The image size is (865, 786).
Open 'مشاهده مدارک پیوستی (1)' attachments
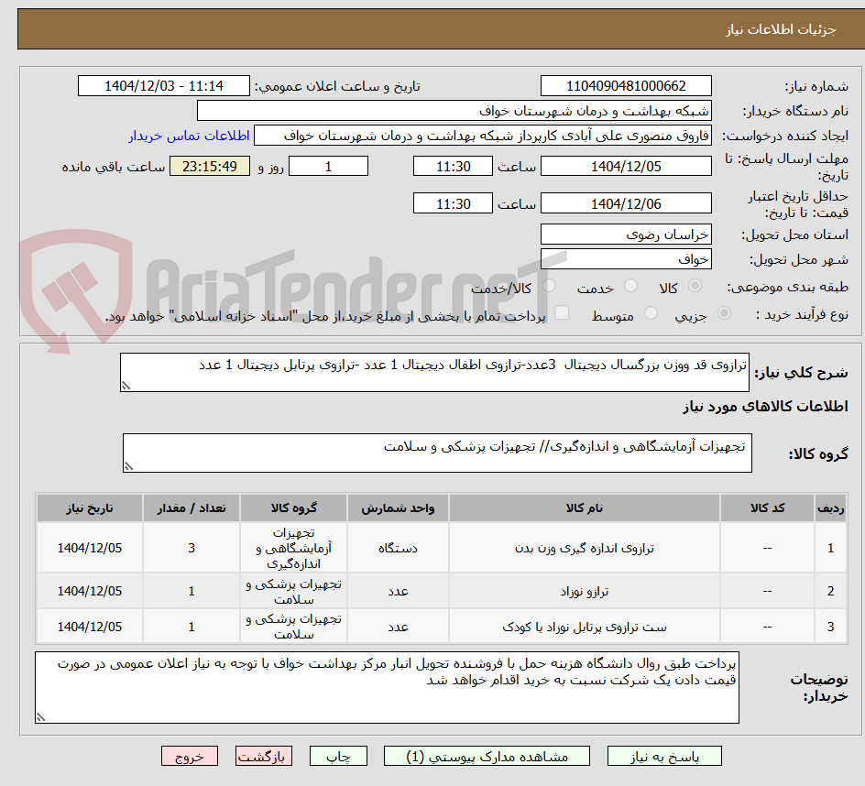tap(487, 756)
